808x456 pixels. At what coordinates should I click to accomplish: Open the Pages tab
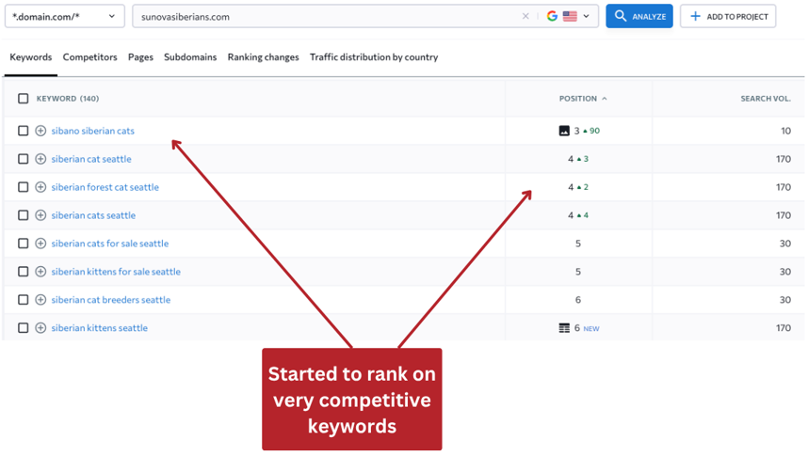tap(140, 57)
